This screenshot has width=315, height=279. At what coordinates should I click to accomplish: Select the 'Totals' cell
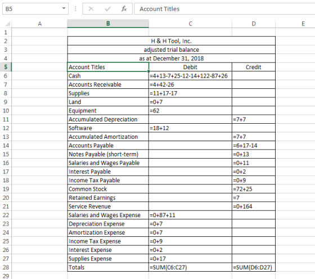(108, 267)
